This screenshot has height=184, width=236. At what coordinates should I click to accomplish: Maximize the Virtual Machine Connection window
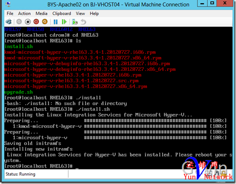tap(212, 3)
